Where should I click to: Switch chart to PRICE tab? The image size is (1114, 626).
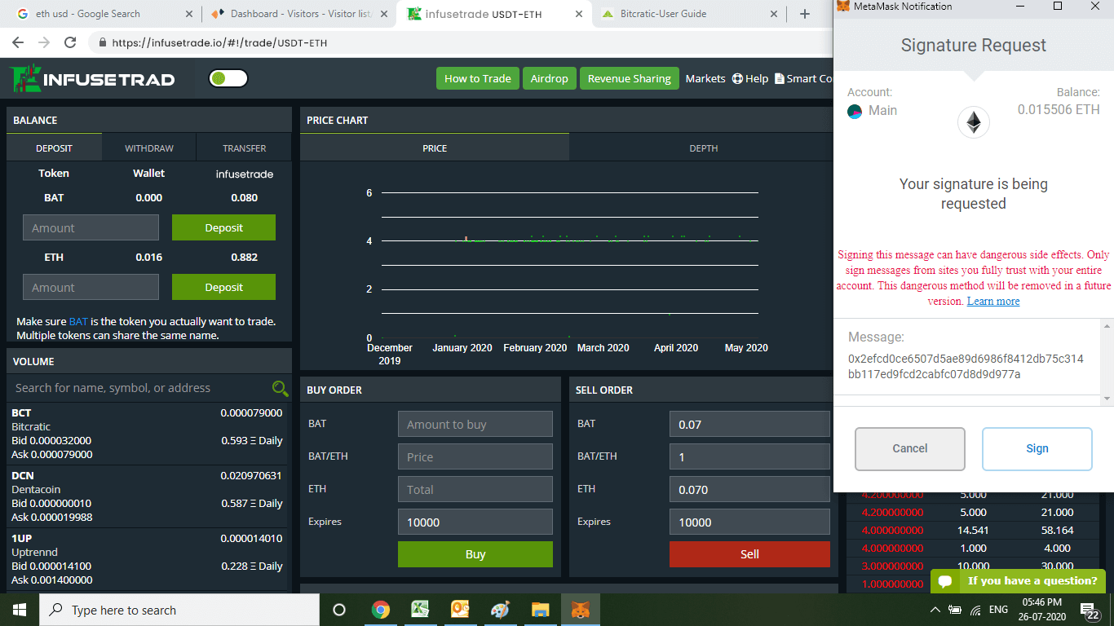click(x=435, y=148)
